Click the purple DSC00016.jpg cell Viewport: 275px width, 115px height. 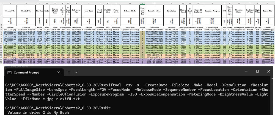10,59
